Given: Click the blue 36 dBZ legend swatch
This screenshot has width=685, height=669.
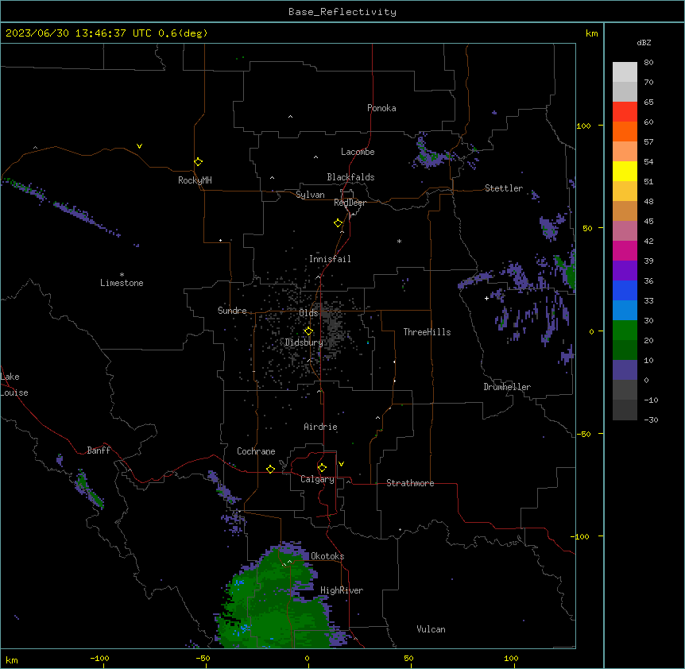Looking at the screenshot, I should 625,290.
